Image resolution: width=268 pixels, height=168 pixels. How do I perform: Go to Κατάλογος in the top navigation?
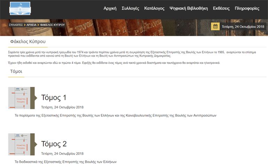coord(154,8)
